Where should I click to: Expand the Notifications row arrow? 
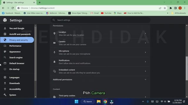145,62
